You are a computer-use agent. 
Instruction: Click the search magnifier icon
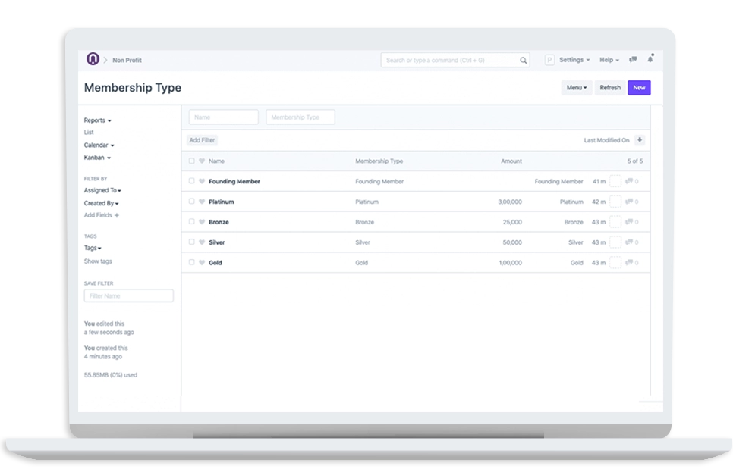tap(524, 60)
